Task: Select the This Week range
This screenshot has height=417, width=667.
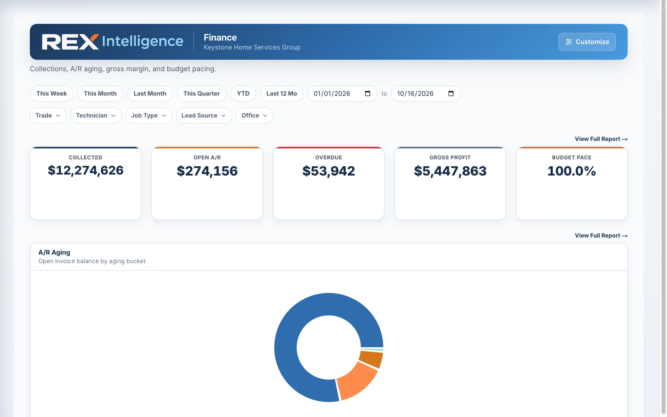Action: [x=51, y=93]
